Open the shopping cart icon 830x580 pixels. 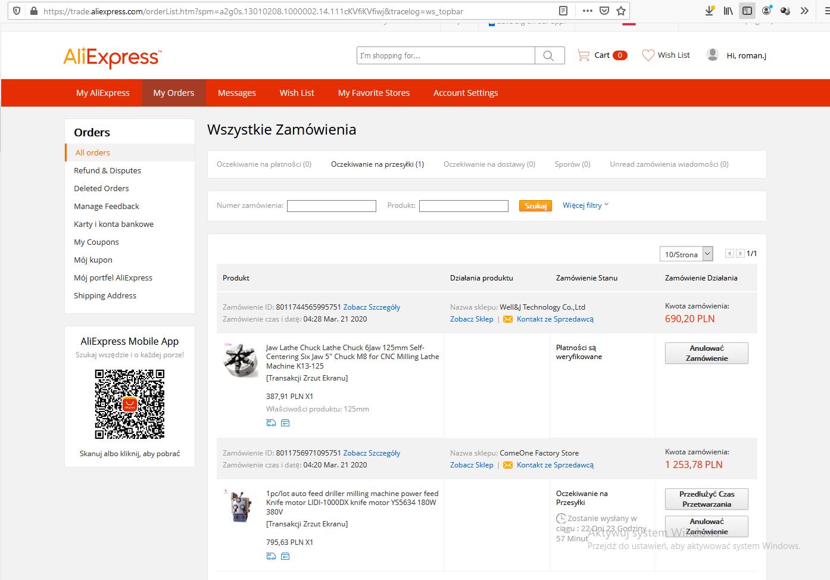coord(584,55)
